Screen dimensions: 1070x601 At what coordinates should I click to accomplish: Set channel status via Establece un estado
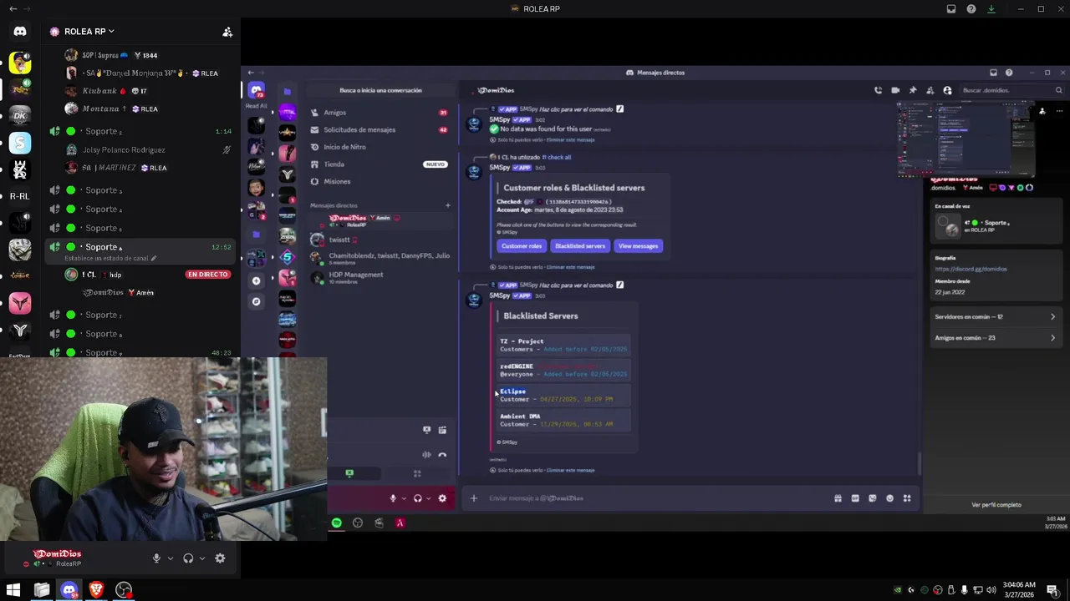pyautogui.click(x=110, y=259)
